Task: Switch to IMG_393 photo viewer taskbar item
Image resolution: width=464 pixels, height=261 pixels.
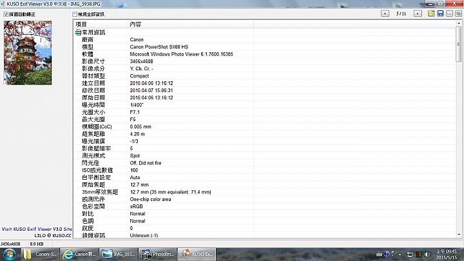Action: [x=118, y=254]
